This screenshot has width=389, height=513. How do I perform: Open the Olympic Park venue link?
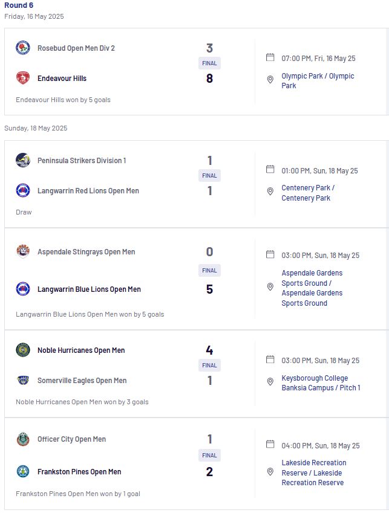point(318,81)
